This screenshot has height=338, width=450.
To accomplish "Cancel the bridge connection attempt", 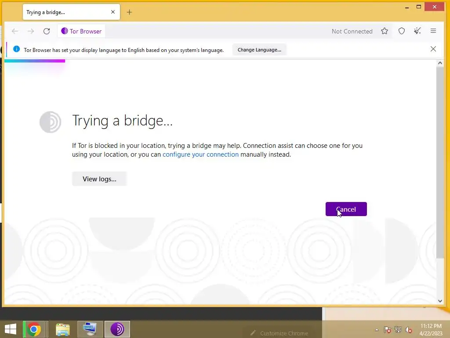I will (346, 209).
